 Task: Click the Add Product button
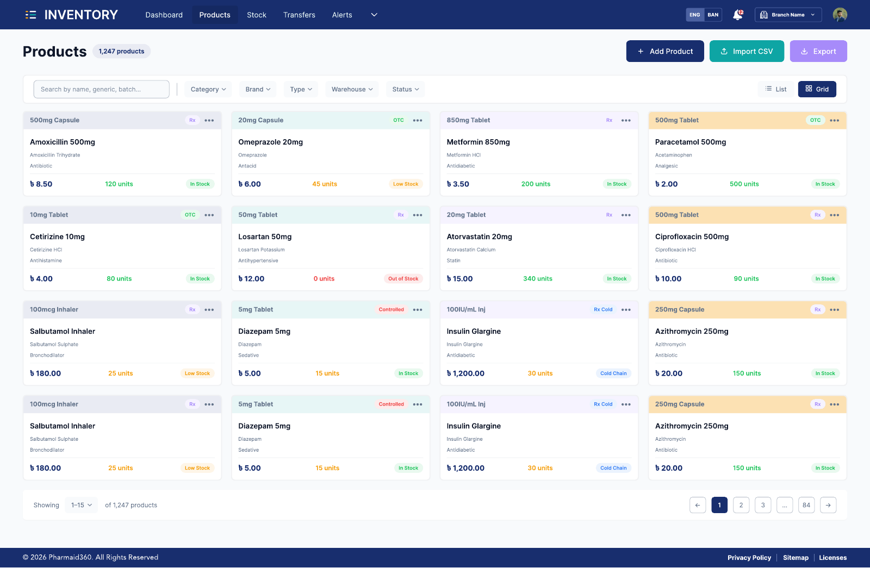(x=665, y=51)
